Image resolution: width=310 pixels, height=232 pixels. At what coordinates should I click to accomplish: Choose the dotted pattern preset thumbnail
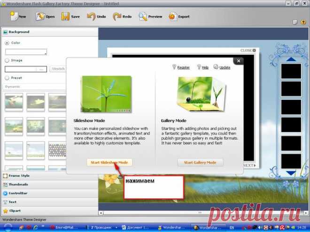[57, 150]
